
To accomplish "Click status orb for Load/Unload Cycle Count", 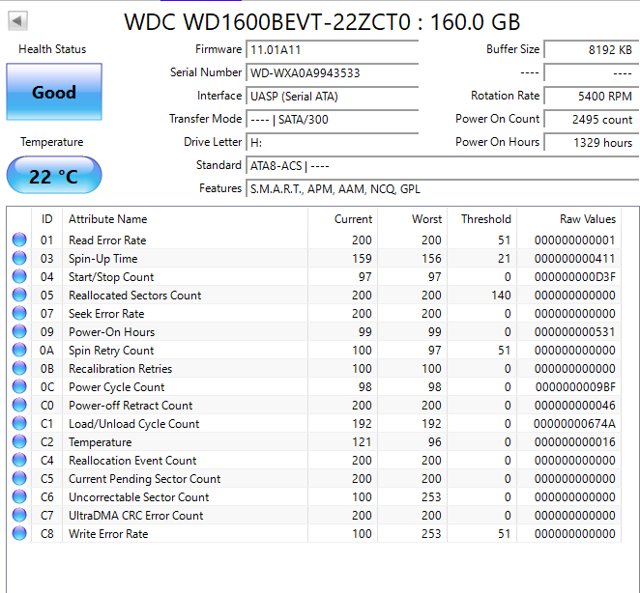I will click(19, 423).
